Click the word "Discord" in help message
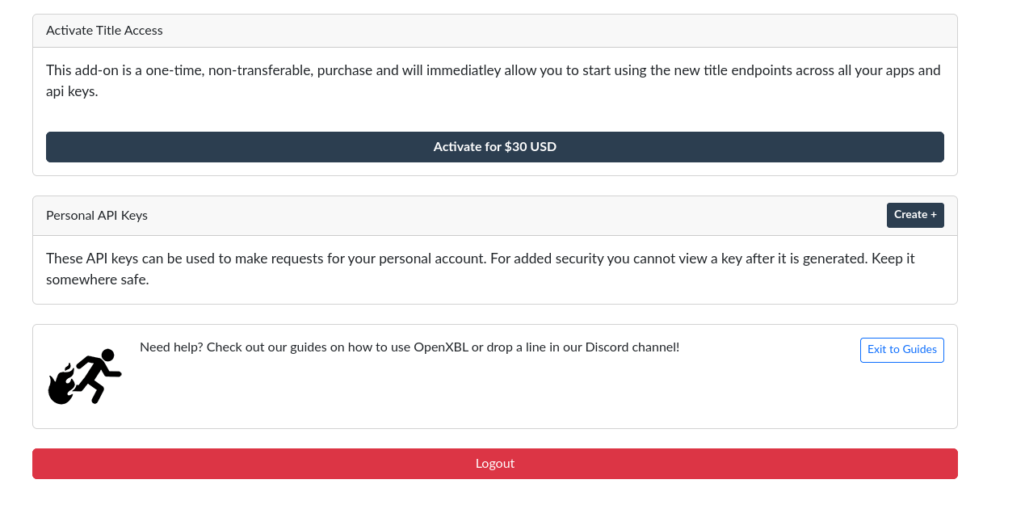The width and height of the screenshot is (1025, 530). [606, 347]
